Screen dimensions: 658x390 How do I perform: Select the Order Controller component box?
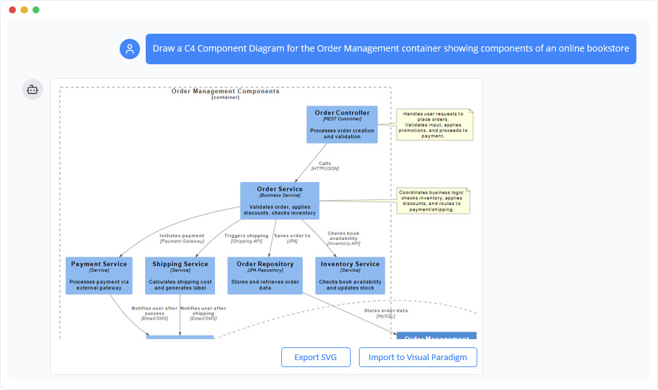click(x=342, y=123)
